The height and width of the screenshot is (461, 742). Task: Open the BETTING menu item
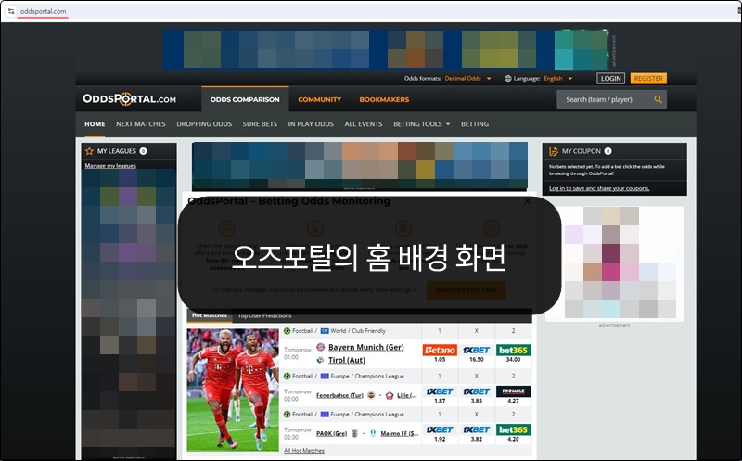(475, 124)
